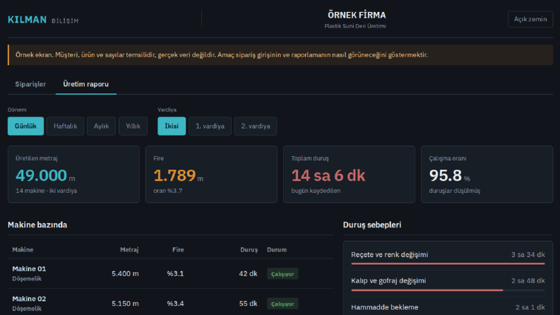Click the Hammadde bekleme row
560x315 pixels.
pos(448,307)
